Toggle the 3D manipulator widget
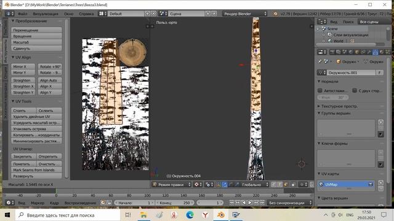This screenshot has width=394, height=221. pos(219,185)
